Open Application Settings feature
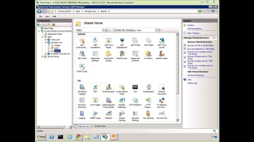This screenshot has width=254, height=142. click(x=95, y=56)
